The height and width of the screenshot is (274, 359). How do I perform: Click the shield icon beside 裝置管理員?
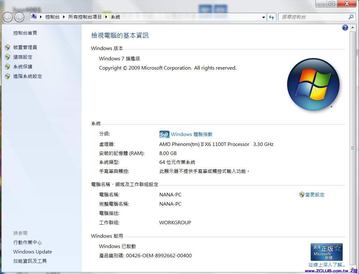tap(7, 47)
